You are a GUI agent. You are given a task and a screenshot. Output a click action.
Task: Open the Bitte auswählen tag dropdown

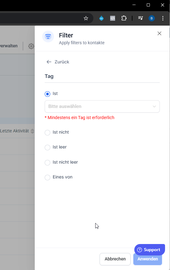[x=102, y=106]
